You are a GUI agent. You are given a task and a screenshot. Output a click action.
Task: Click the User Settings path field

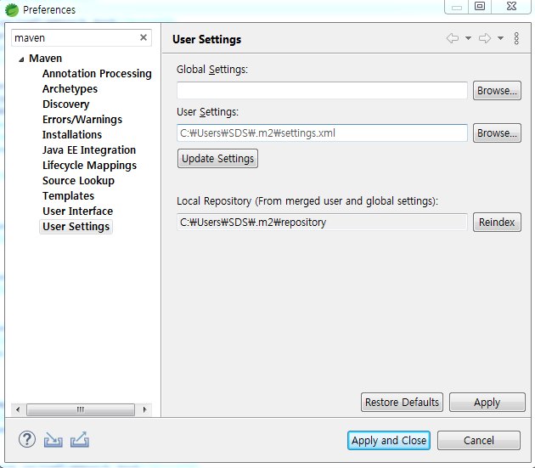point(322,133)
